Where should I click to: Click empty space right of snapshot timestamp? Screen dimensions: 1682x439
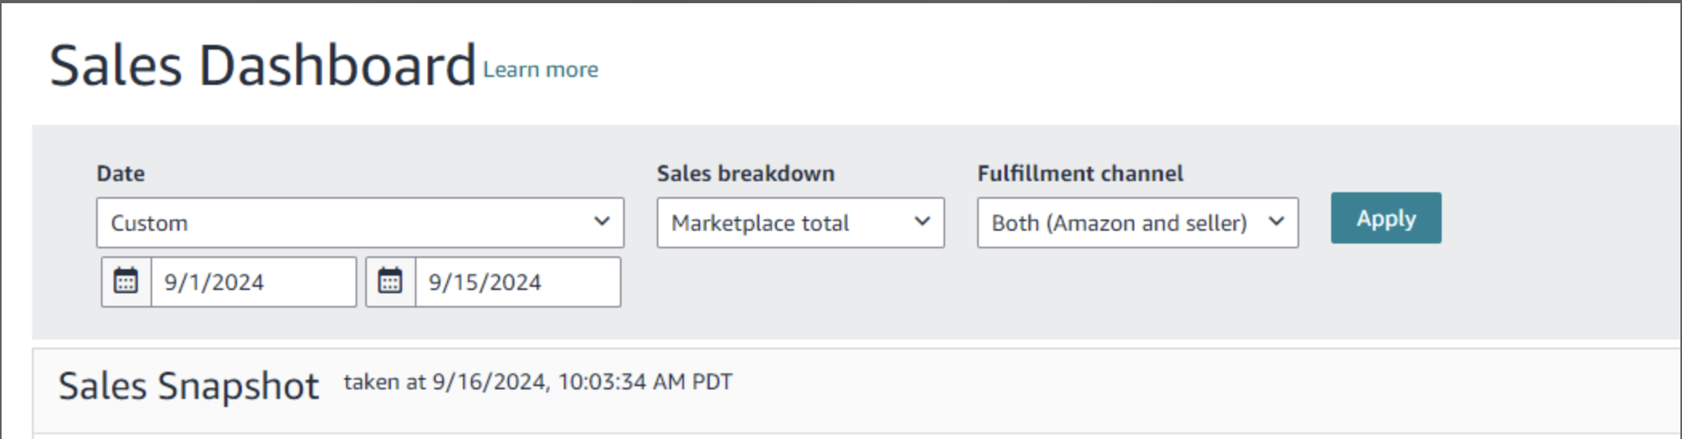point(1121,385)
